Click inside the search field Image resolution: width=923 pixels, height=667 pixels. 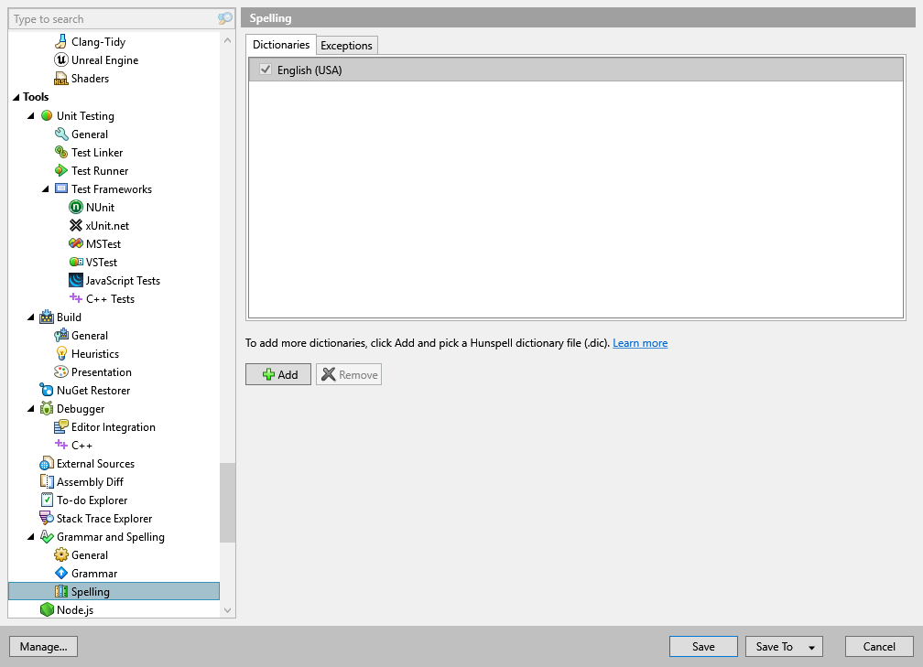(x=110, y=18)
